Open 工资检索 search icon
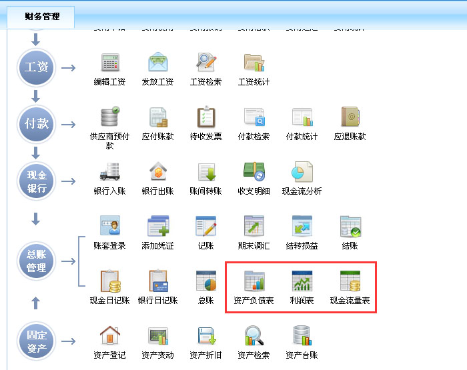Image resolution: width=467 pixels, height=370 pixels. [205, 63]
